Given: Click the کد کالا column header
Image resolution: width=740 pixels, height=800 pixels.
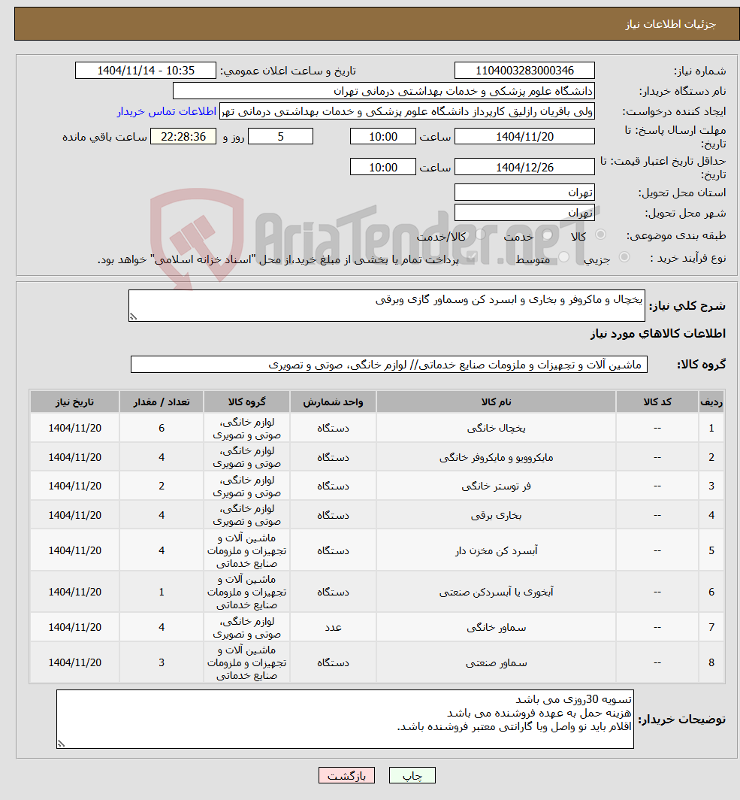Looking at the screenshot, I should click(x=657, y=402).
